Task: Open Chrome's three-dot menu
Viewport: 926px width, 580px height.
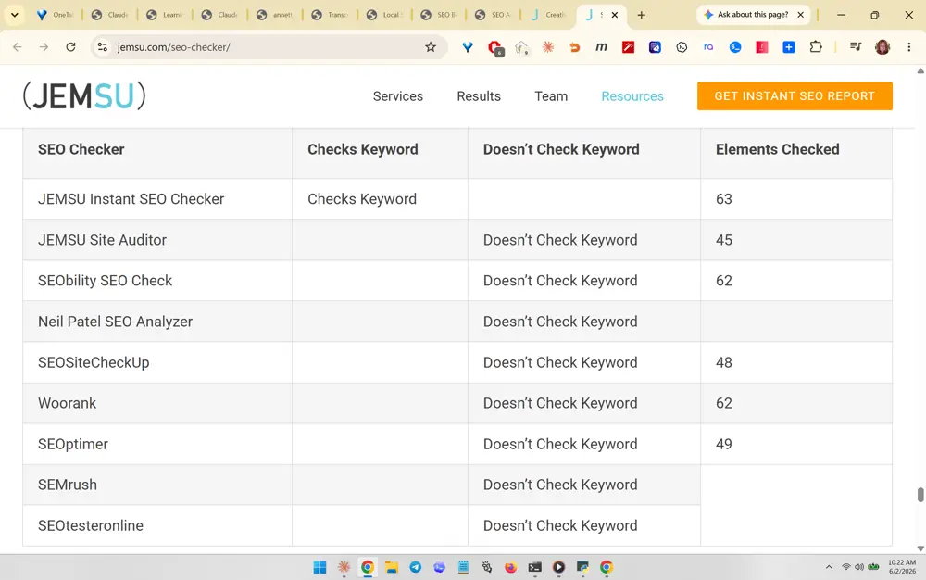Action: point(909,47)
